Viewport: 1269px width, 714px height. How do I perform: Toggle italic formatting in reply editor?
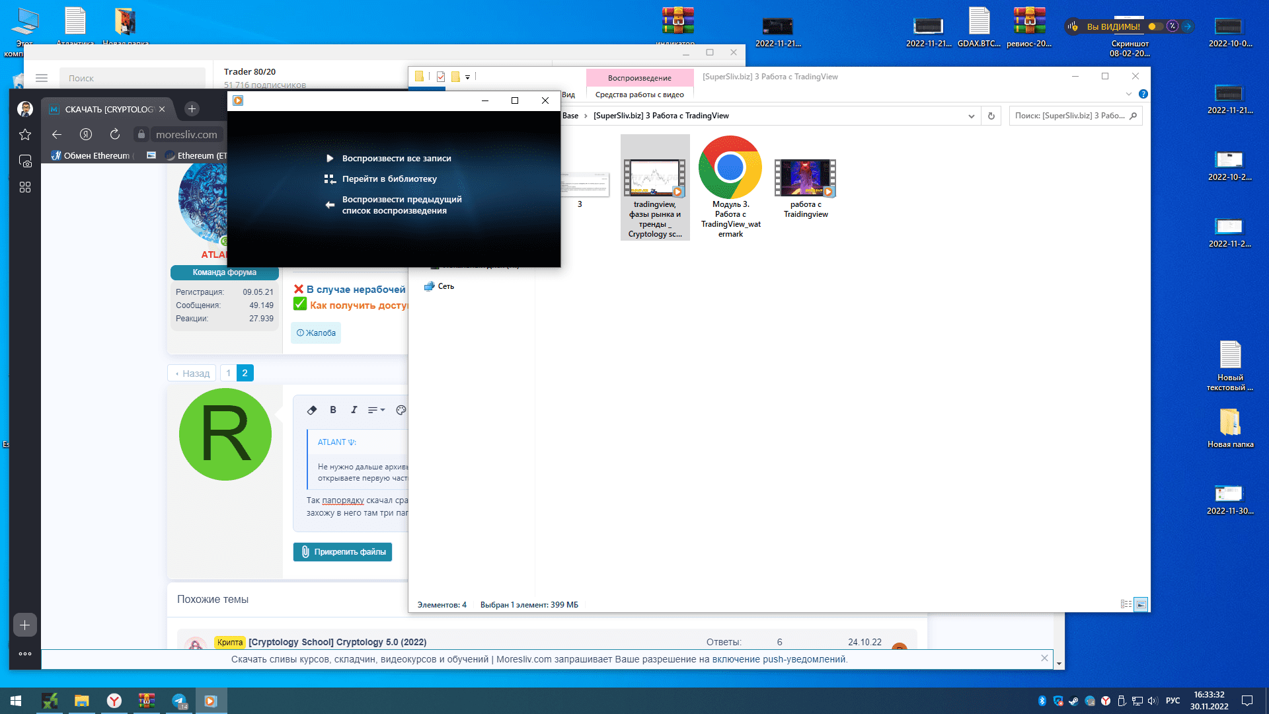click(x=354, y=410)
